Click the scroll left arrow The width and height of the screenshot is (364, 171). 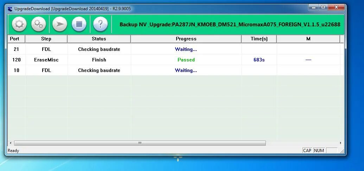[11, 143]
